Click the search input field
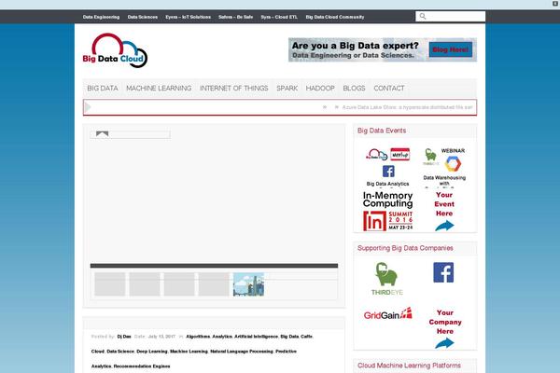Screen dimensions: 560x373 450,16
